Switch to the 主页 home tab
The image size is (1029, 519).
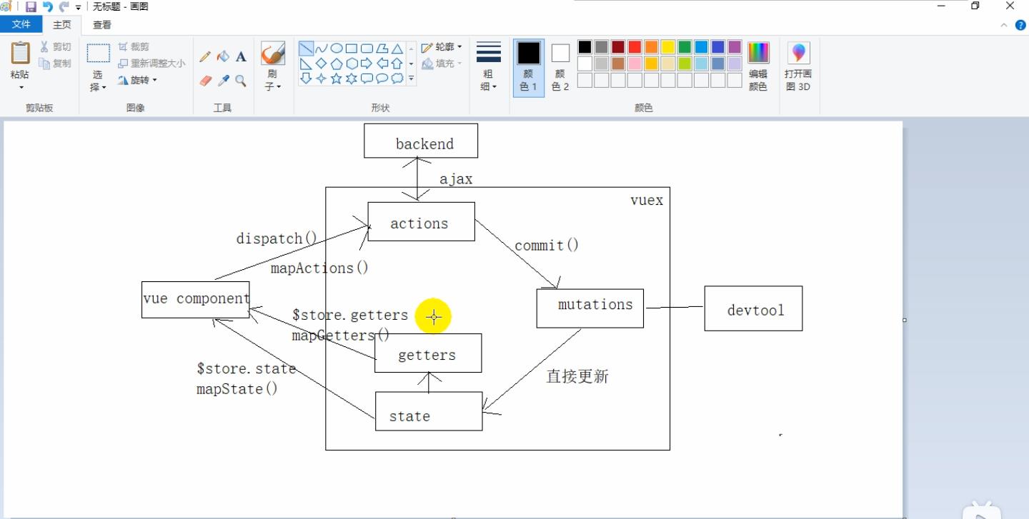tap(62, 24)
